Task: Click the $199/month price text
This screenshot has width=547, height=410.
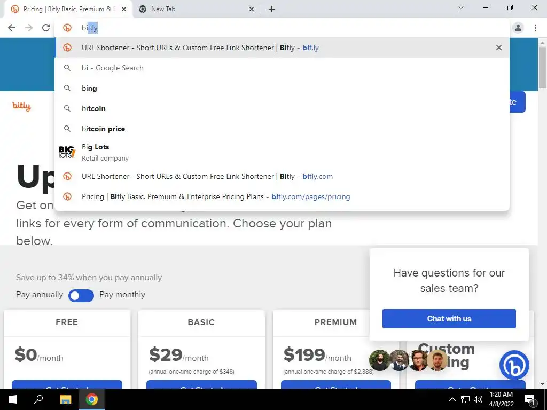Action: (317, 355)
